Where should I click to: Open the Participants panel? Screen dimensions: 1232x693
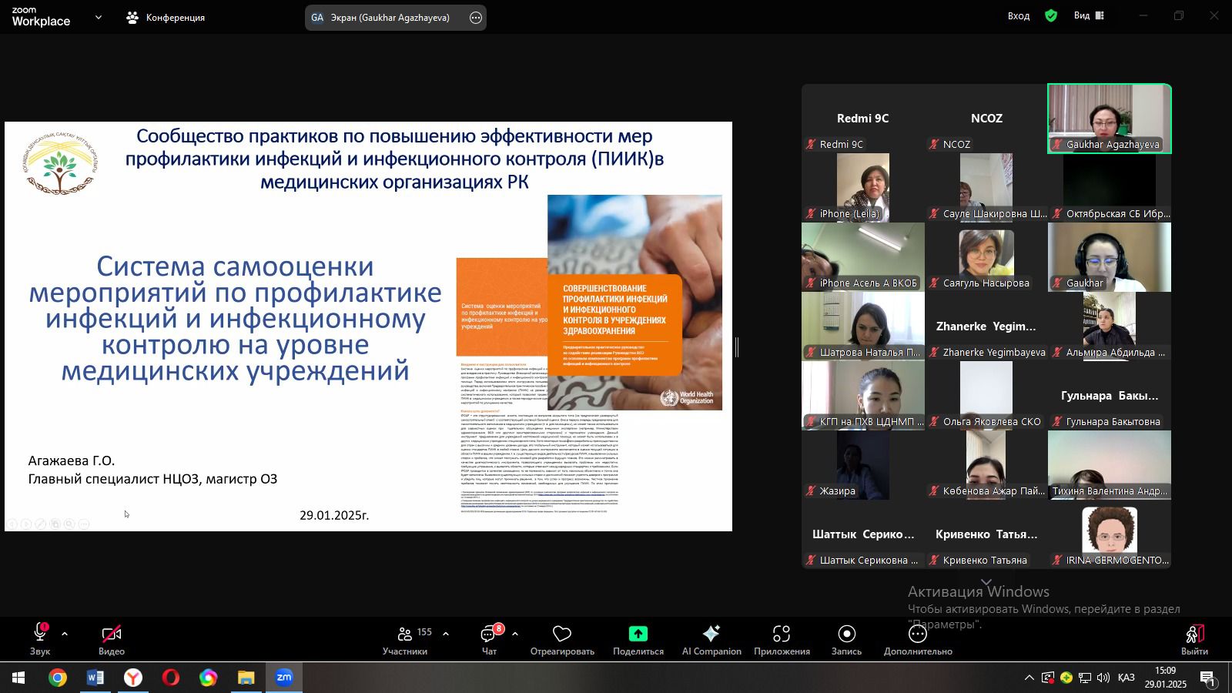click(x=405, y=639)
